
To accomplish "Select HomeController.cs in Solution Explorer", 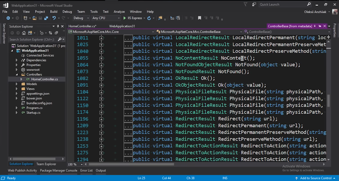I will (x=45, y=79).
